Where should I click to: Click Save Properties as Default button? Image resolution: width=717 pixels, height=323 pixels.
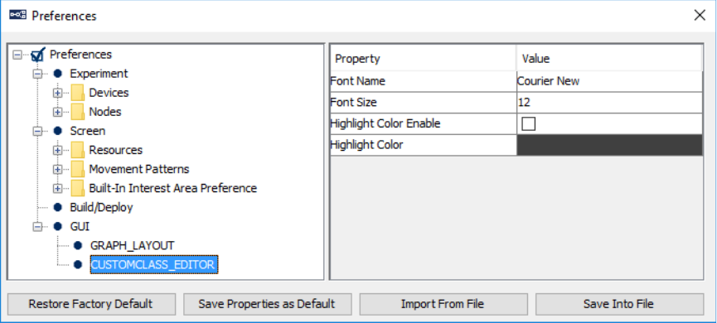[x=268, y=304]
